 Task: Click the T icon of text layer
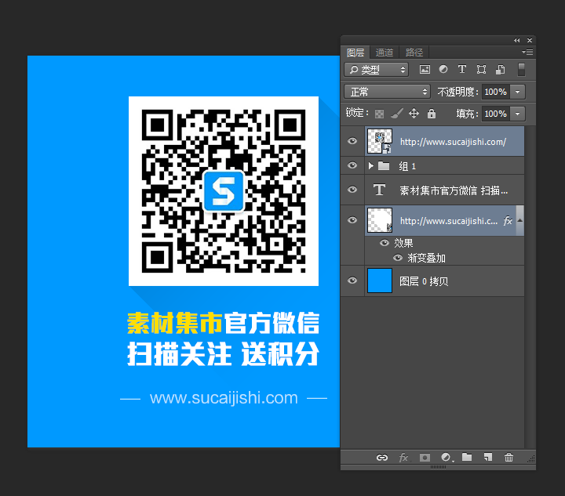click(379, 190)
